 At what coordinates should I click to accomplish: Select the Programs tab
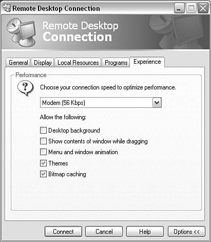tap(116, 63)
